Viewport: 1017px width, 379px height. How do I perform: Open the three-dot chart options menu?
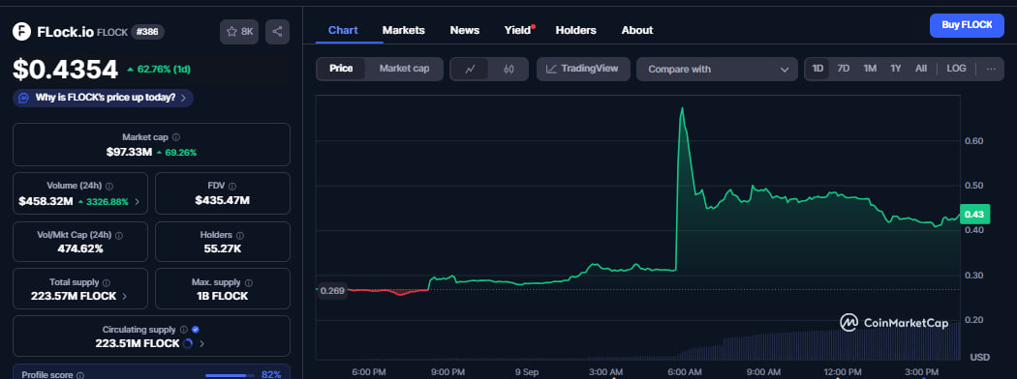click(x=991, y=69)
